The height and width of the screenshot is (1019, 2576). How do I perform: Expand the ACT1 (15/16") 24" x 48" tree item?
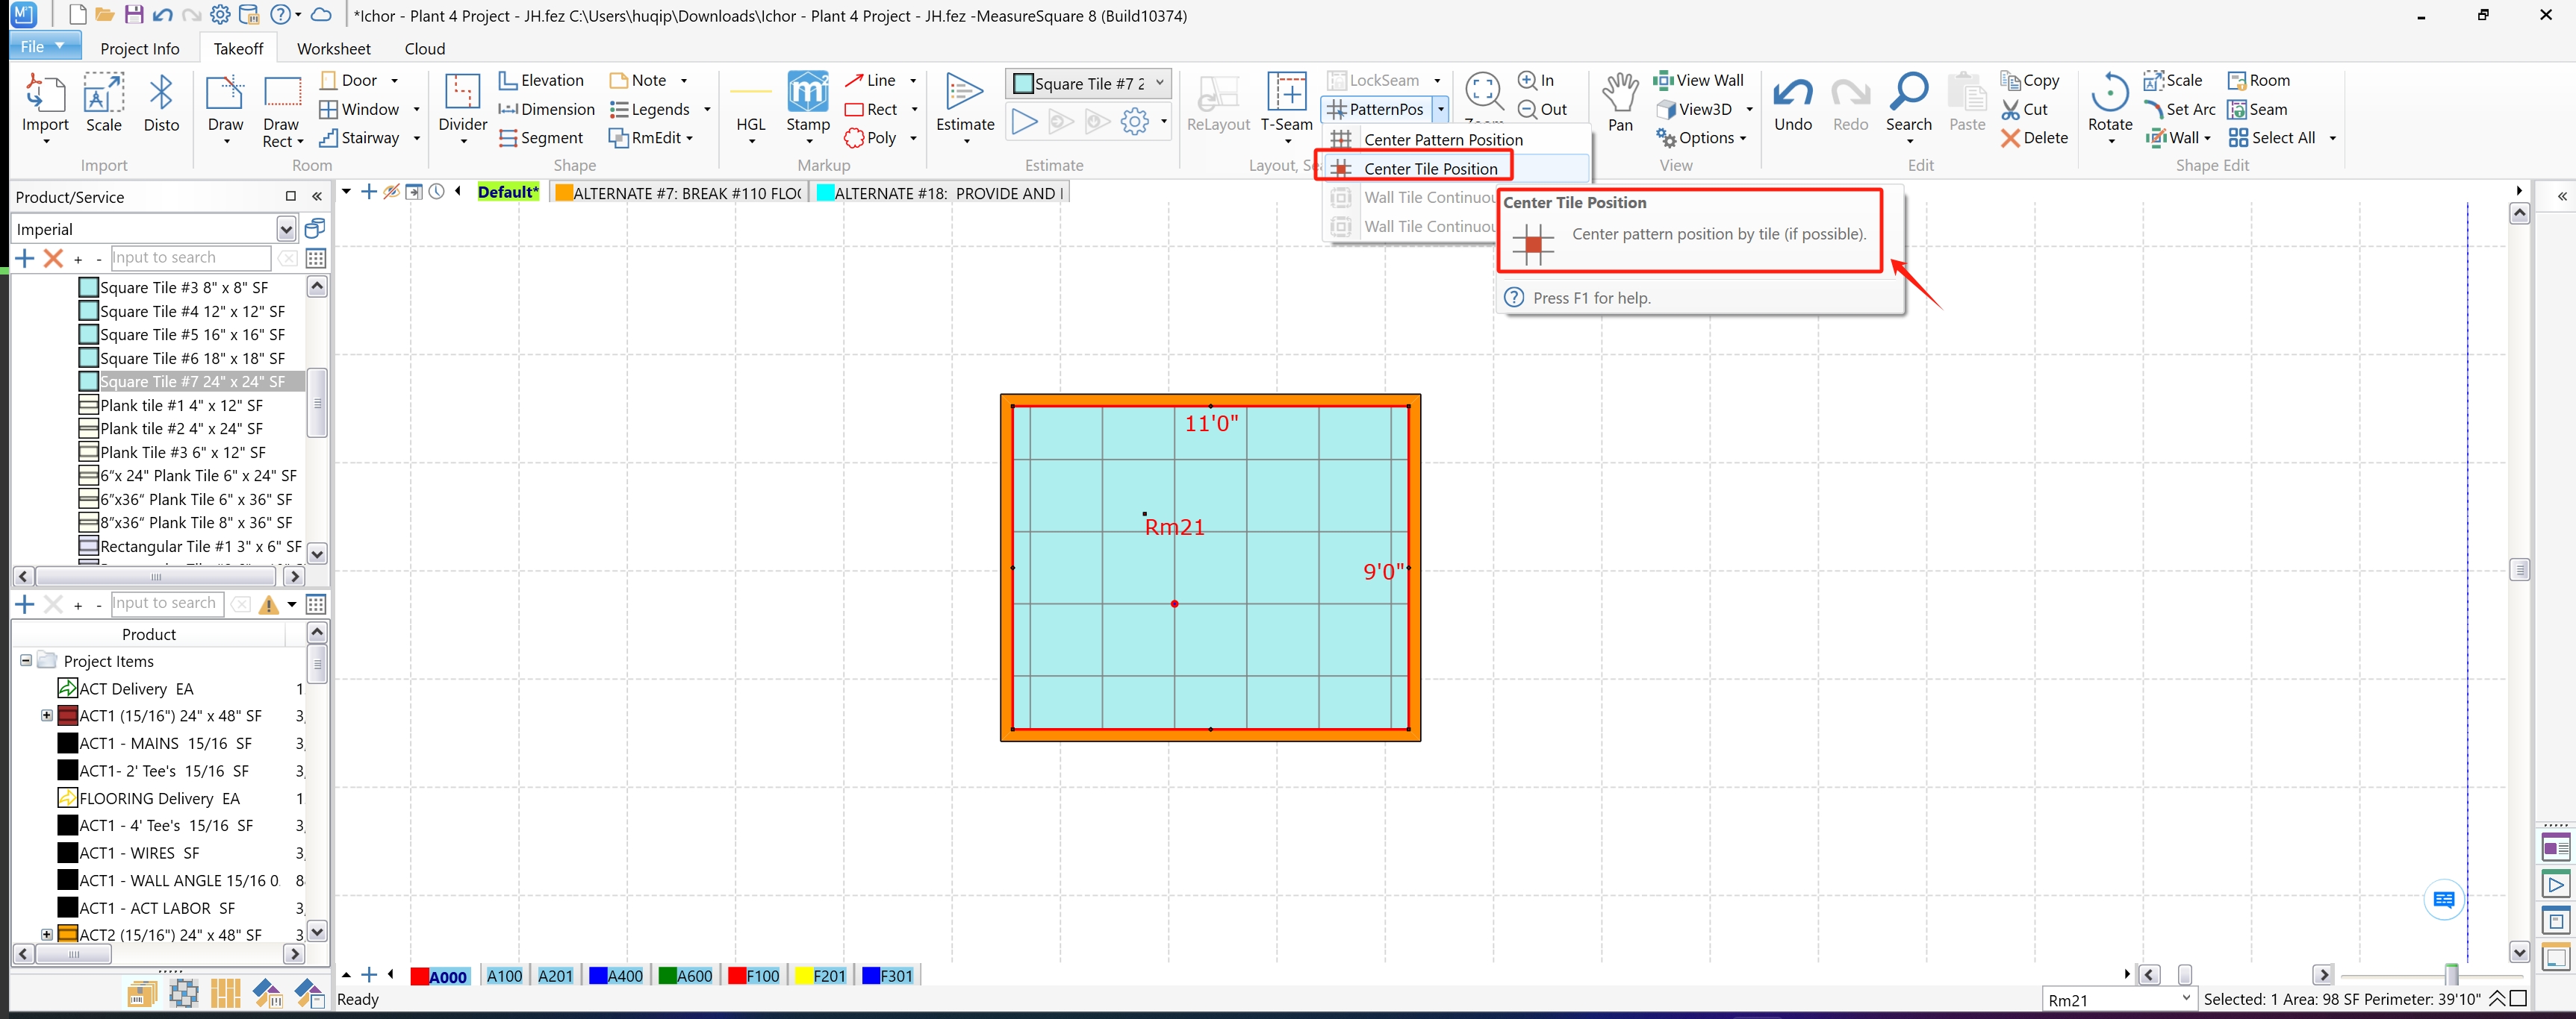[46, 715]
